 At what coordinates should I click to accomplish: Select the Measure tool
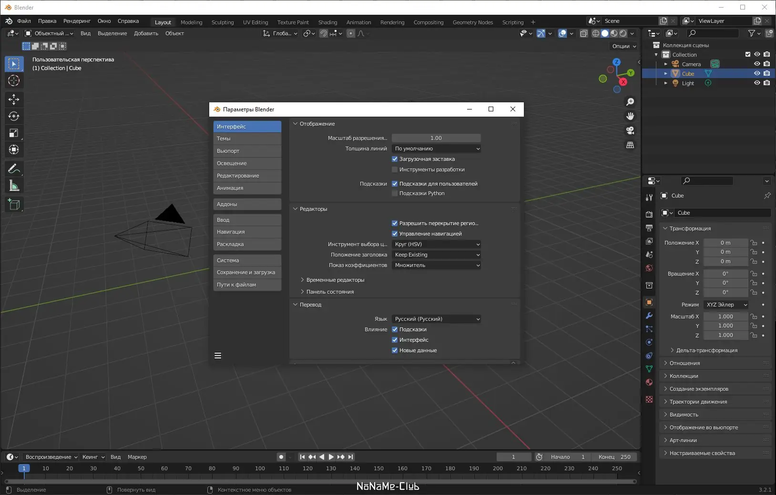point(14,186)
